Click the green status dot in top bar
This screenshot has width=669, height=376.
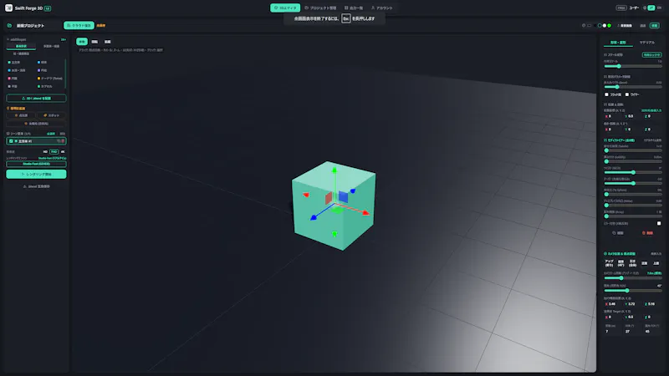click(610, 26)
